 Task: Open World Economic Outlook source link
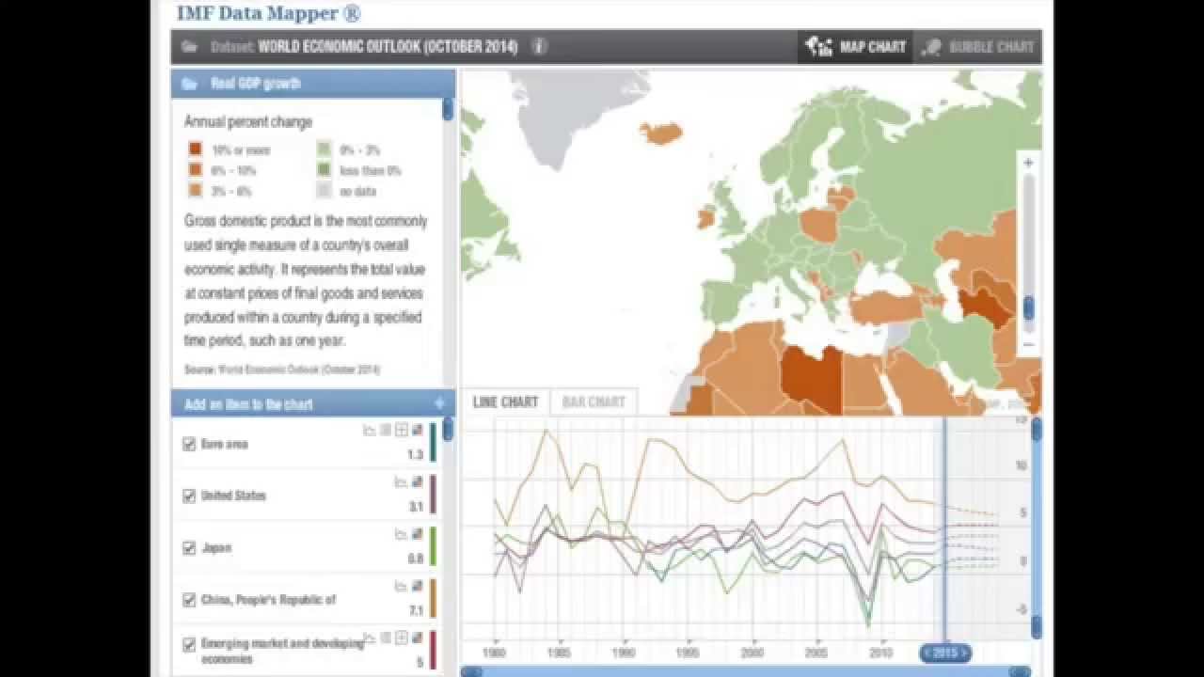[x=299, y=370]
